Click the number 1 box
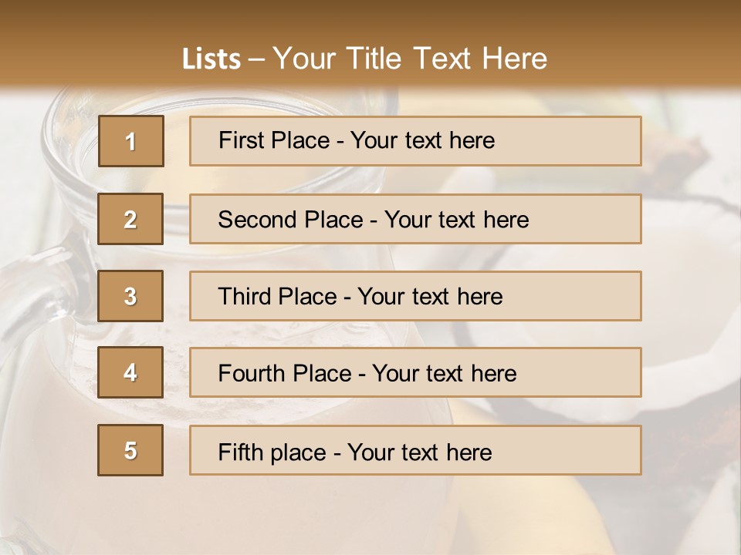Viewport: 741px width, 555px height. [131, 141]
